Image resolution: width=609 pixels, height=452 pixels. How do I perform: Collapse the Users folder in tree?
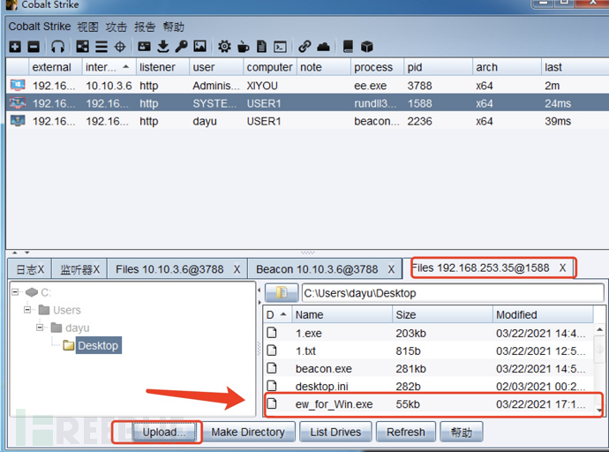(x=29, y=310)
